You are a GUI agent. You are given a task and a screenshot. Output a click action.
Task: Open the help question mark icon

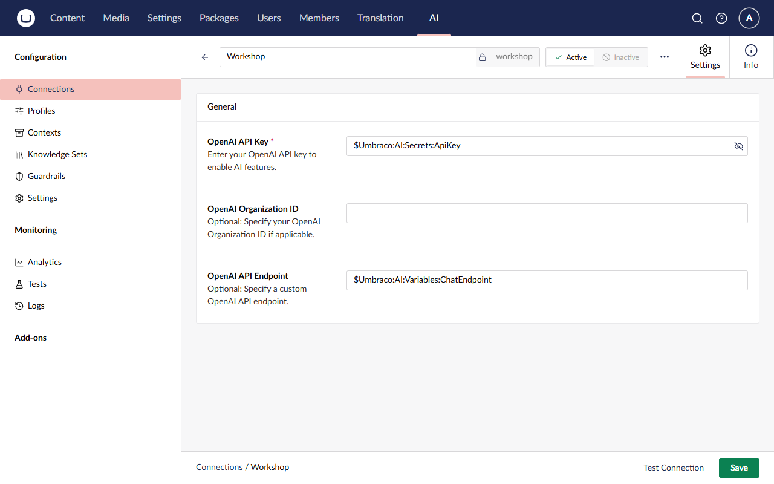(x=721, y=18)
